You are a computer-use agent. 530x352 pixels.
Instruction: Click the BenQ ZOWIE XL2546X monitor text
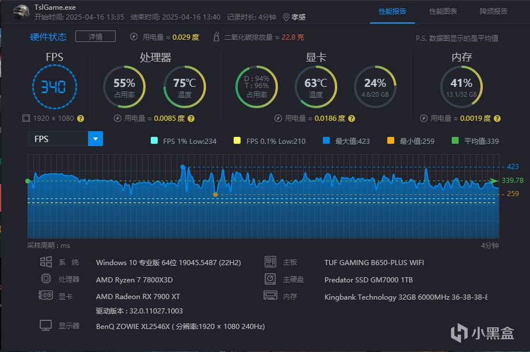coord(180,326)
